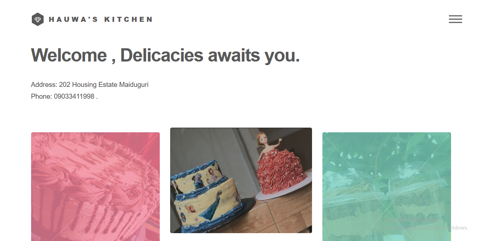Click the phone number 09033411998
This screenshot has height=241, width=480.
74,97
